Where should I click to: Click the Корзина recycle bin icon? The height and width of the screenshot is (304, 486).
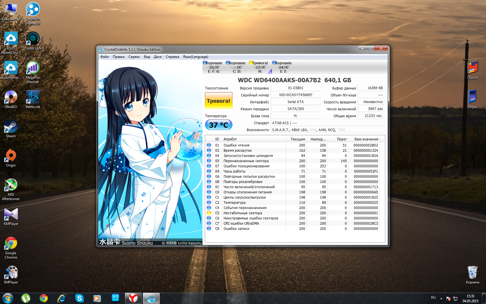pos(473,275)
